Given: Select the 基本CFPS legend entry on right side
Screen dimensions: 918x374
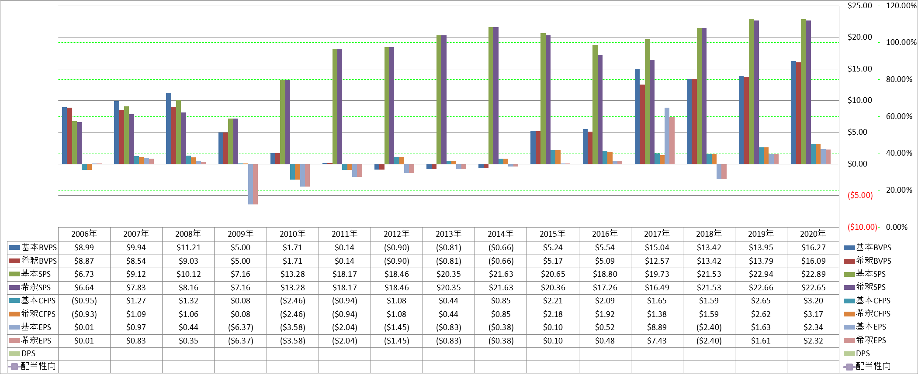Looking at the screenshot, I should [x=867, y=301].
